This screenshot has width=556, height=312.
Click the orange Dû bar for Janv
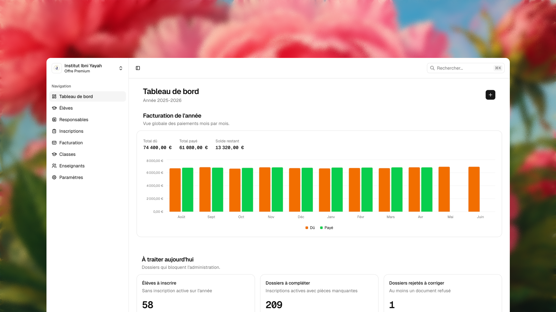coord(324,190)
